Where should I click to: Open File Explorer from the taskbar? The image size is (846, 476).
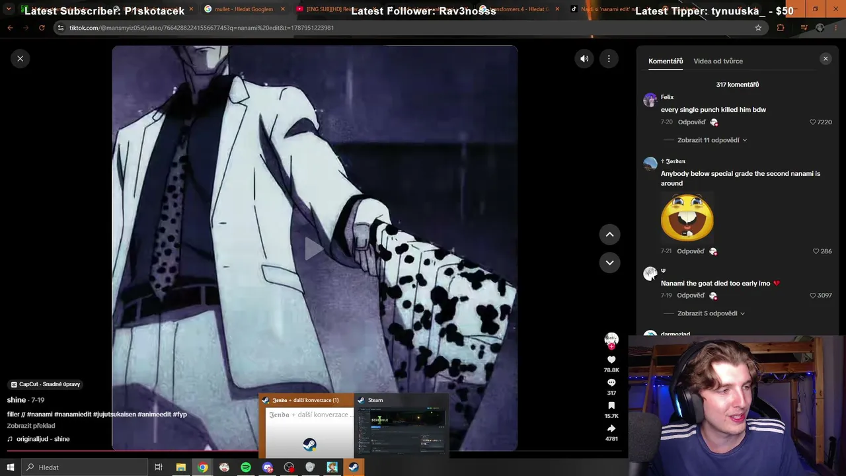tap(180, 467)
